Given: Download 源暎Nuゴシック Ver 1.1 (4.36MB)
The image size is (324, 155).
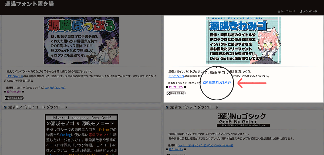Looking at the screenshot, I should (x=206, y=146).
